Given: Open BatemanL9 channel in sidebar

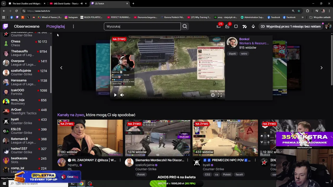Looking at the screenshot, I should coord(26,141).
